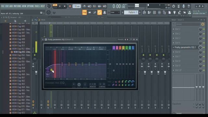The width and height of the screenshot is (208, 117).
Task: Toggle the wait-for-input recording icon
Action: [89, 6]
